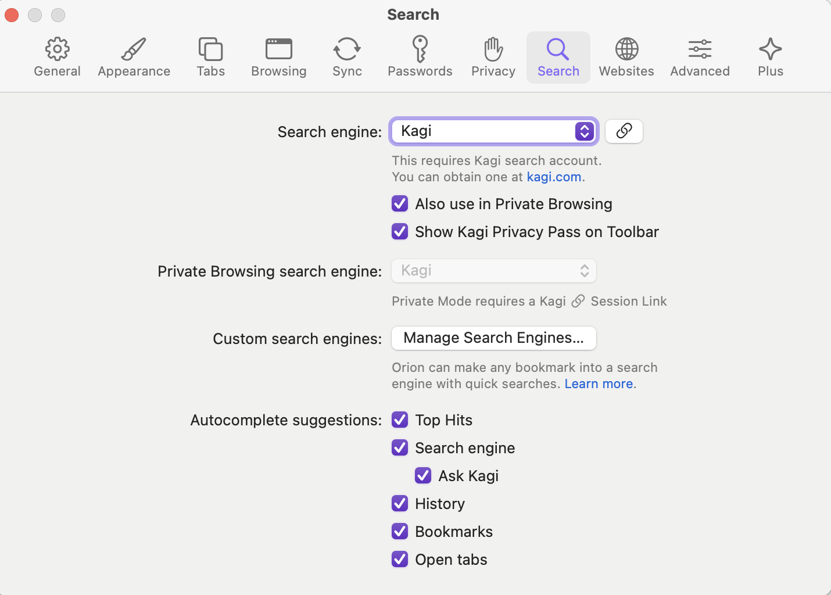Disable Show Kagi Privacy Pass on Toolbar

[x=400, y=232]
